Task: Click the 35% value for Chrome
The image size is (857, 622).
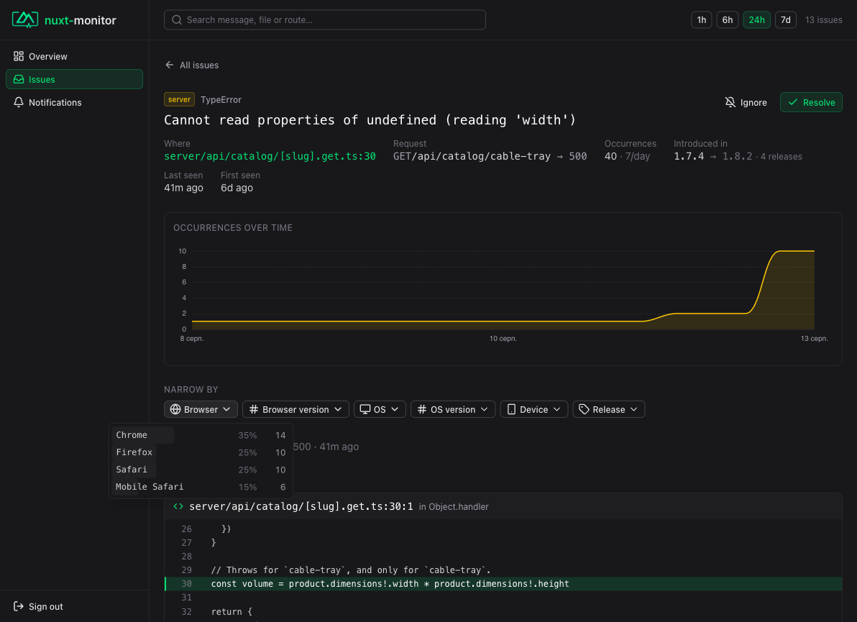Action: coord(247,435)
